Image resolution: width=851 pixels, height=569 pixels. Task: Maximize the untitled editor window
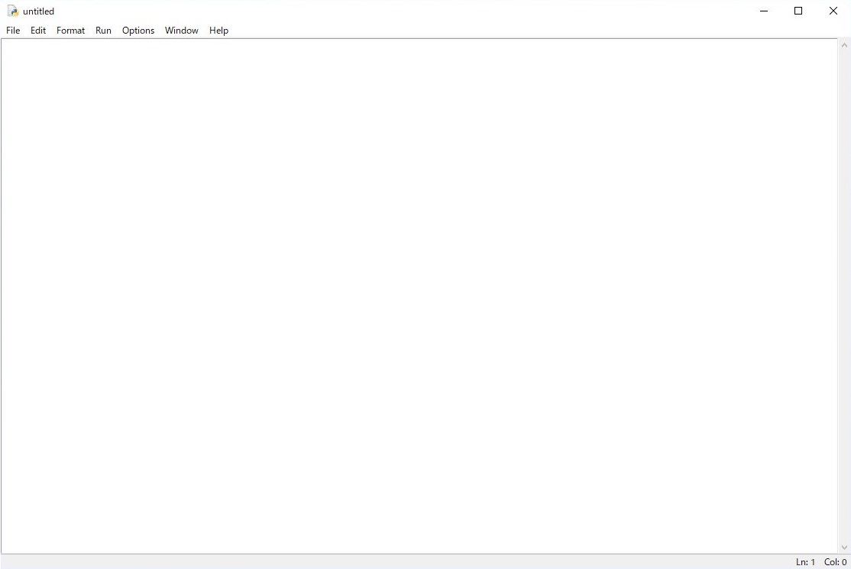(798, 11)
